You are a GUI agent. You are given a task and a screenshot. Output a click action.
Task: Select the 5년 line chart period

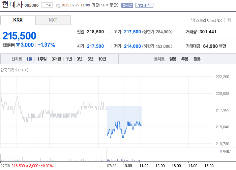(x=90, y=59)
